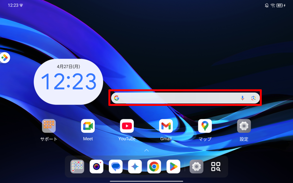Tap the status bar time 12:23
This screenshot has height=183, width=293.
[13, 5]
